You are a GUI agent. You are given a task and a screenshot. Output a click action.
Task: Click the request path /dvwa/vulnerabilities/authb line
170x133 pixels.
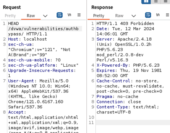(44, 29)
